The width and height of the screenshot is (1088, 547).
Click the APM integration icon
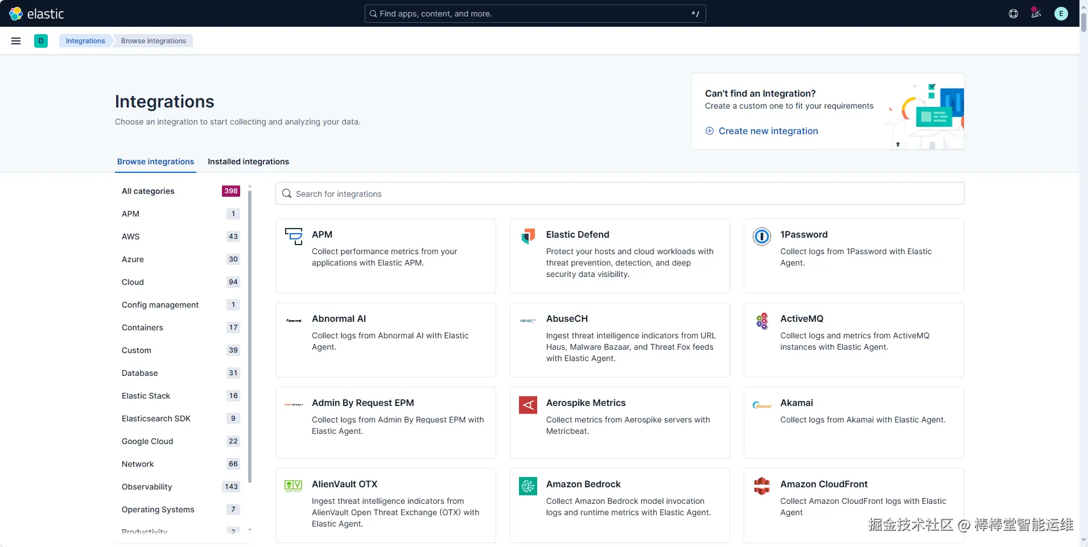point(294,237)
